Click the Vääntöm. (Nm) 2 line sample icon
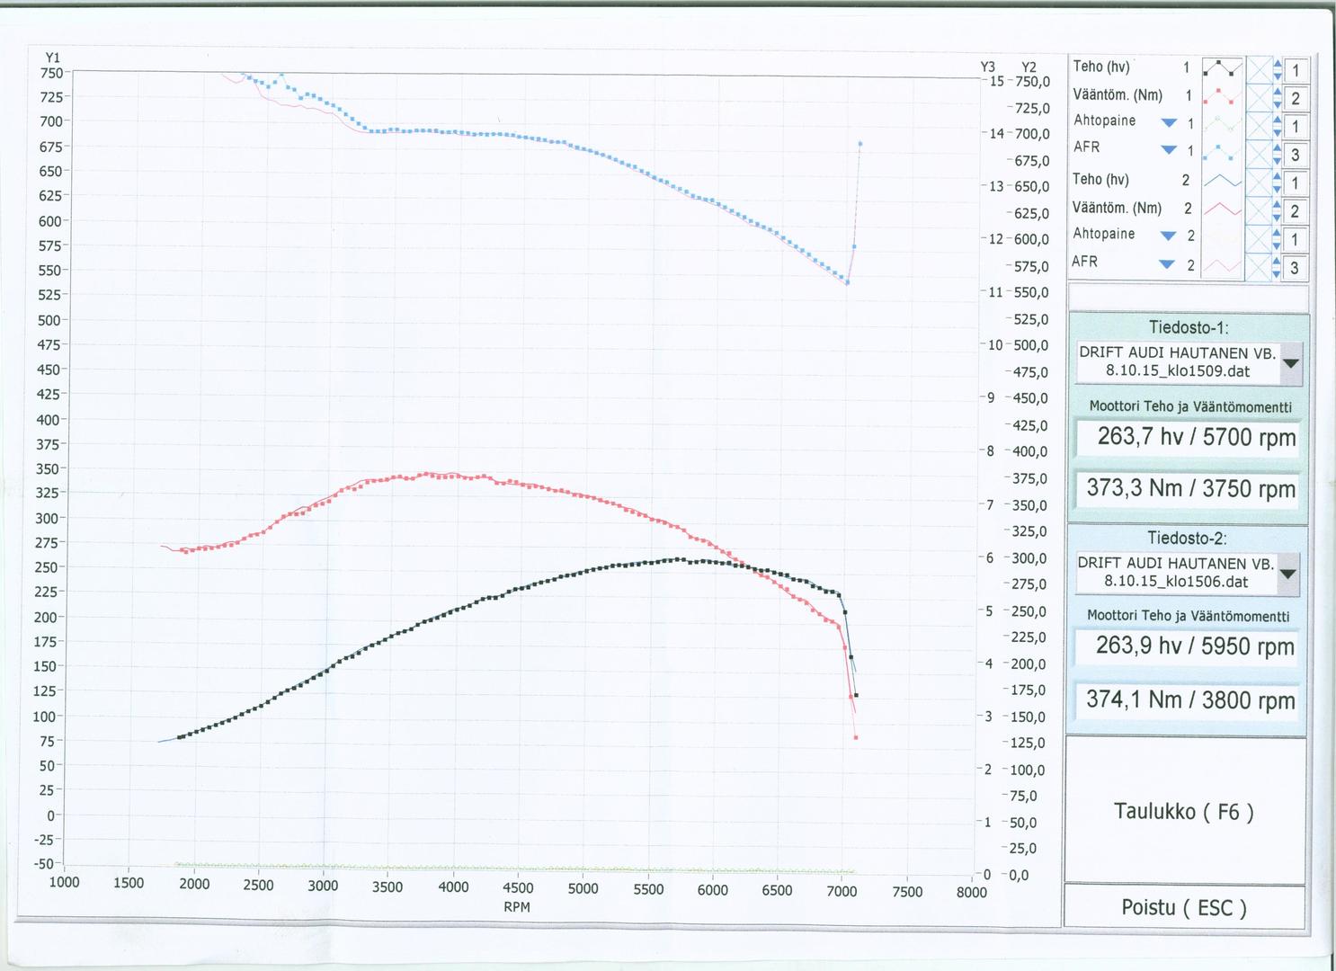Screen dimensions: 1336x971 click(1222, 209)
